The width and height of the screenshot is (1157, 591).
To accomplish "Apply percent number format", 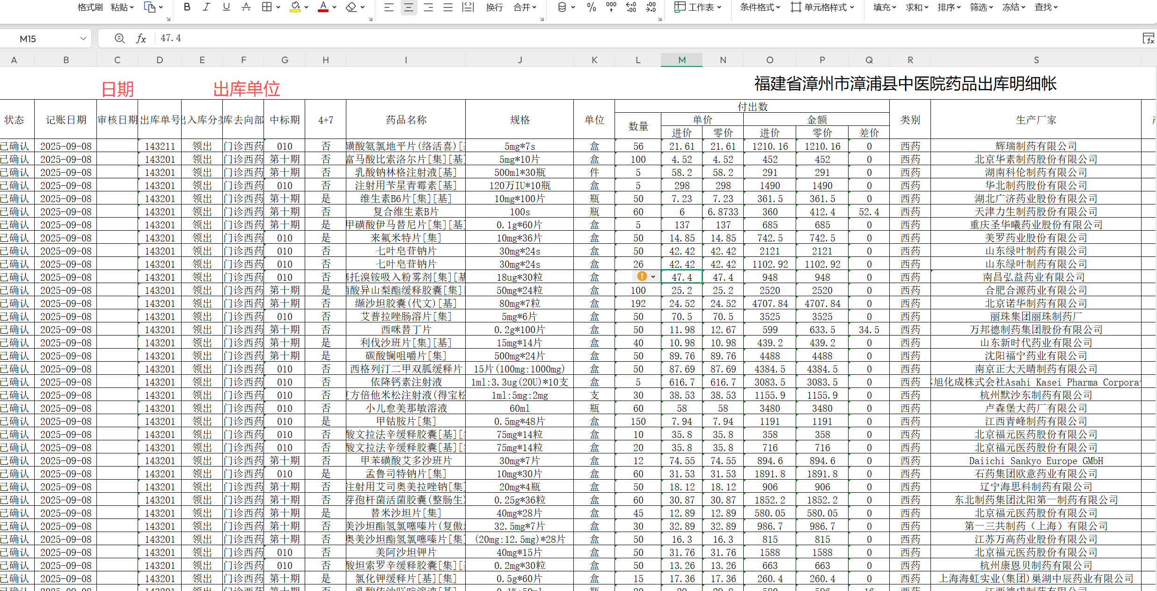I will (x=591, y=7).
